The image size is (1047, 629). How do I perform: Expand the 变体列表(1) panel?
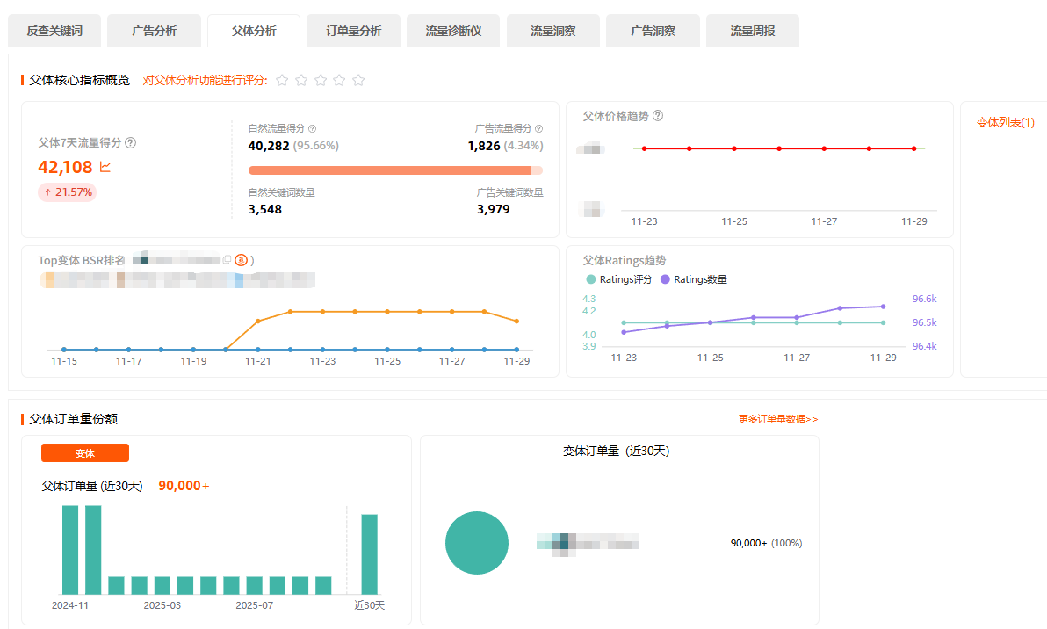(1005, 123)
